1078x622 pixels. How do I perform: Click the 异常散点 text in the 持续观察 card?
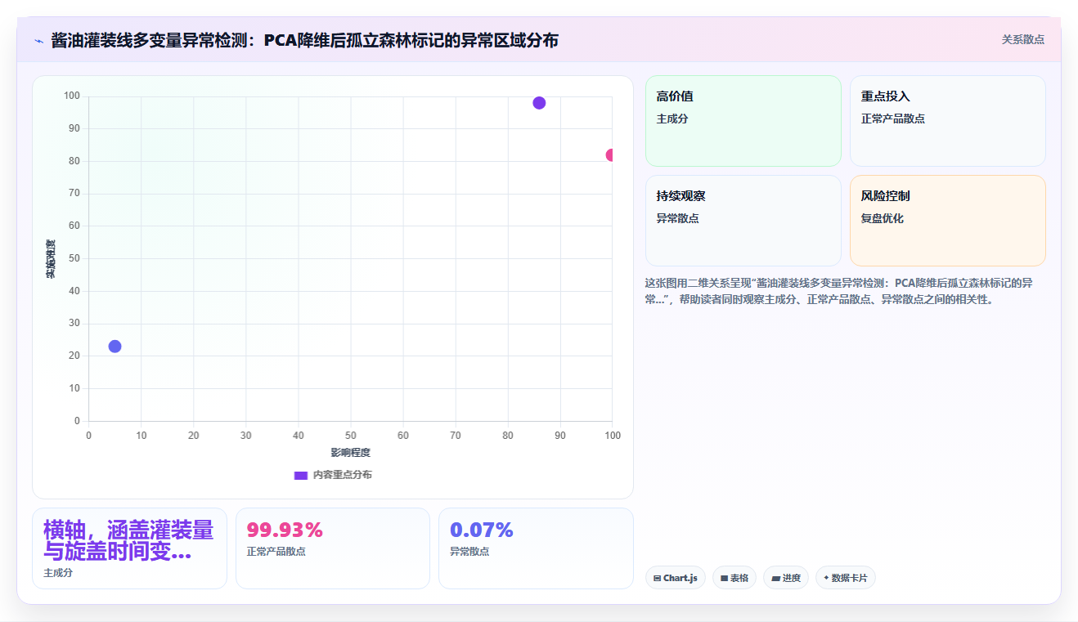coord(677,218)
